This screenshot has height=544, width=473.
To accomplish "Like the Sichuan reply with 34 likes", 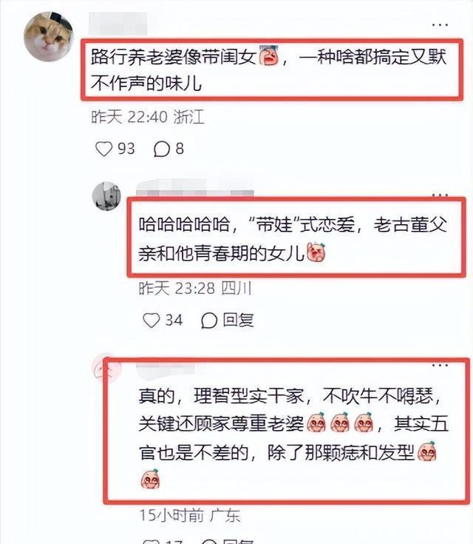I will click(x=152, y=320).
